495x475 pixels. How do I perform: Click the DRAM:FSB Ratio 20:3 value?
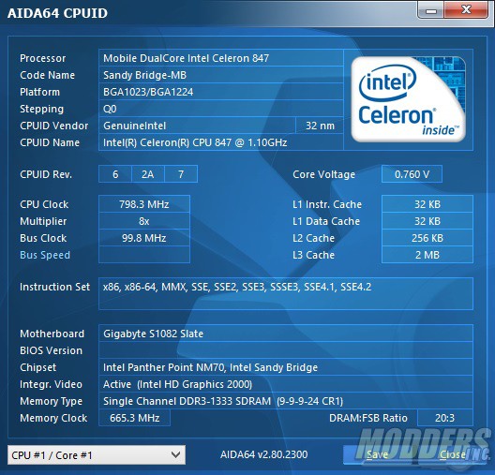click(x=444, y=418)
